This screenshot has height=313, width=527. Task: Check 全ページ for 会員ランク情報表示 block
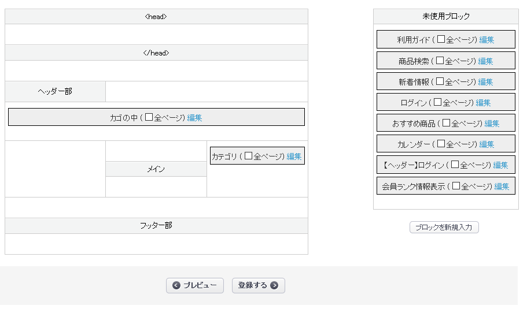click(456, 186)
